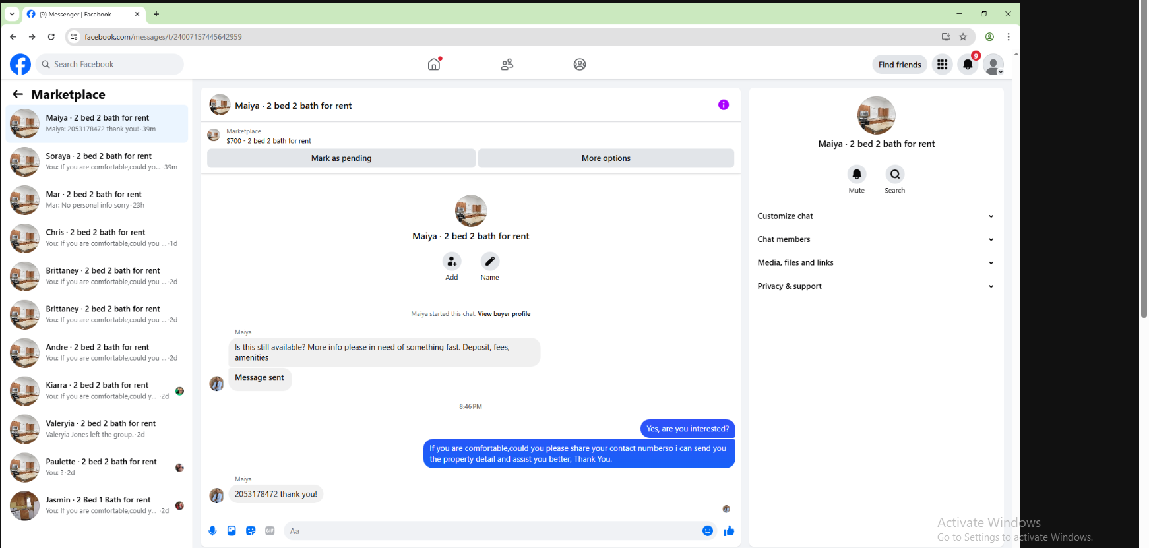View site information icon in address bar

(x=74, y=37)
